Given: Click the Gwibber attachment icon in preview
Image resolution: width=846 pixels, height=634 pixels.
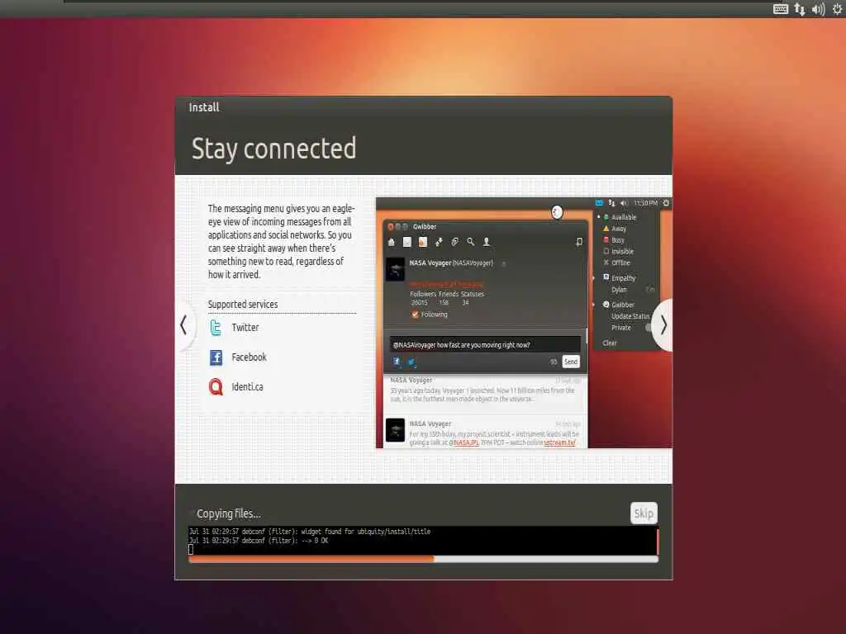Looking at the screenshot, I should [x=455, y=242].
